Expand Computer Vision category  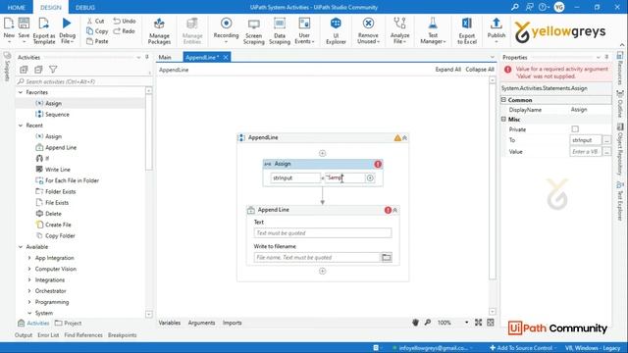pyautogui.click(x=29, y=269)
